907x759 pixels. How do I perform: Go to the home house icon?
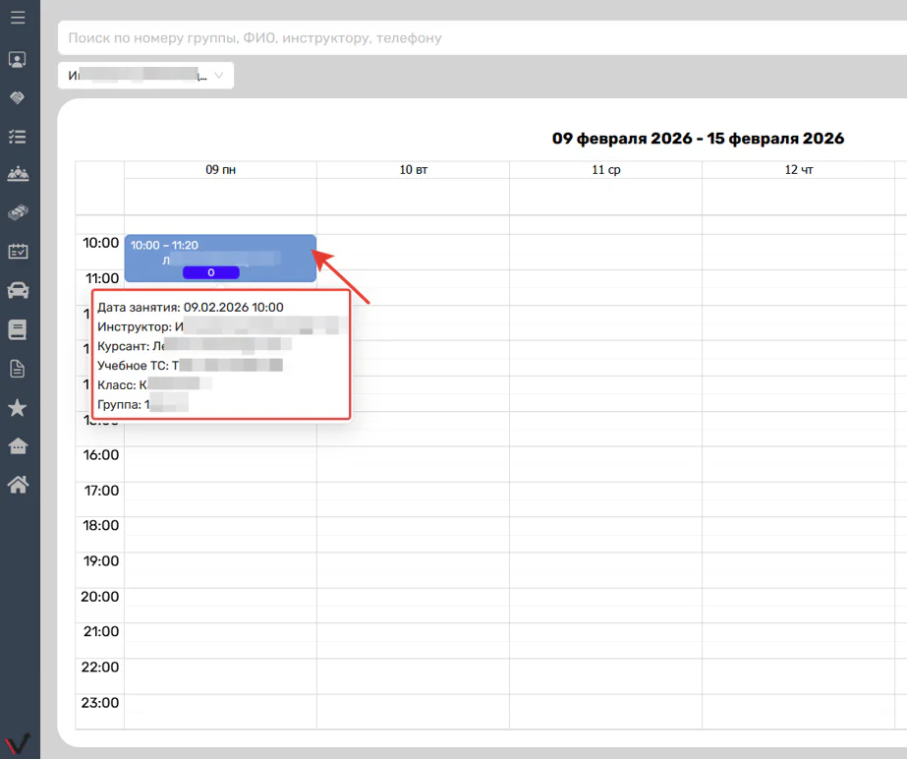click(18, 485)
